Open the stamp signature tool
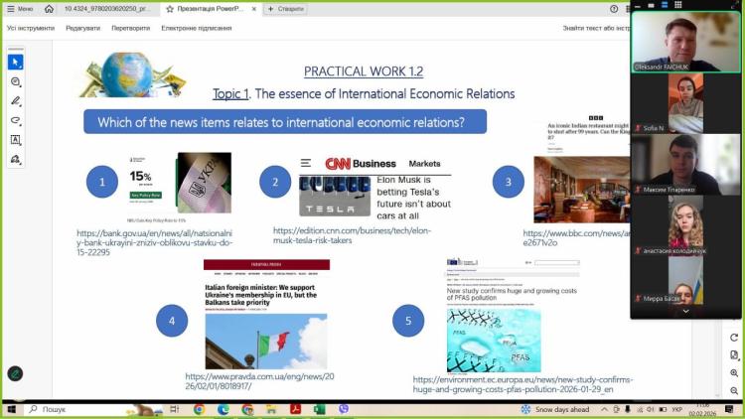 pos(15,159)
